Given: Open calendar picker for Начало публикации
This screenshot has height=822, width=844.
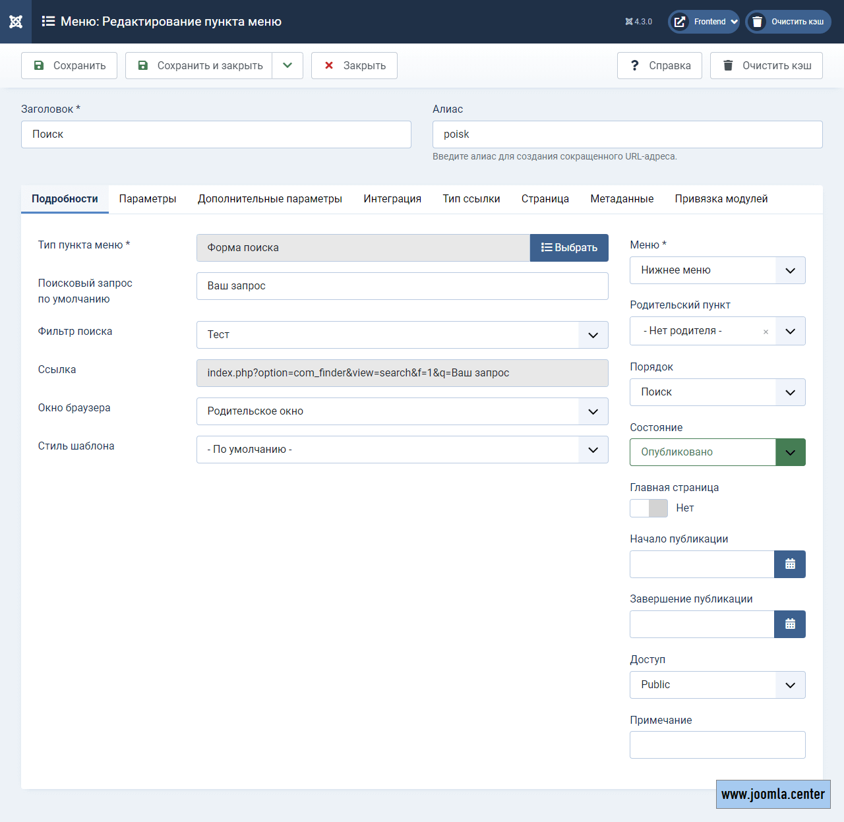Looking at the screenshot, I should coord(789,564).
